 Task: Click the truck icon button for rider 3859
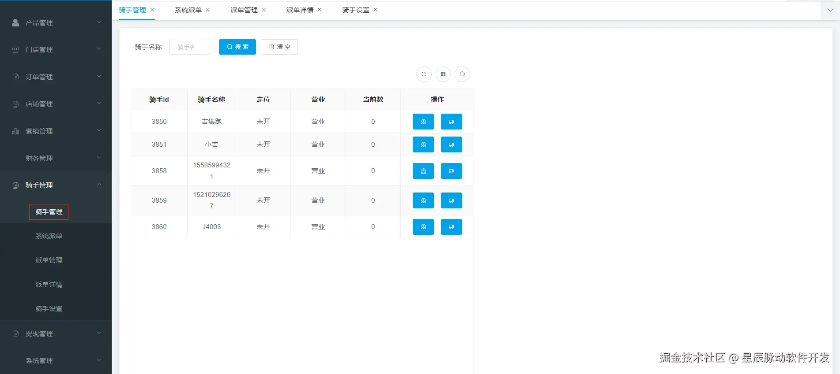(x=452, y=200)
